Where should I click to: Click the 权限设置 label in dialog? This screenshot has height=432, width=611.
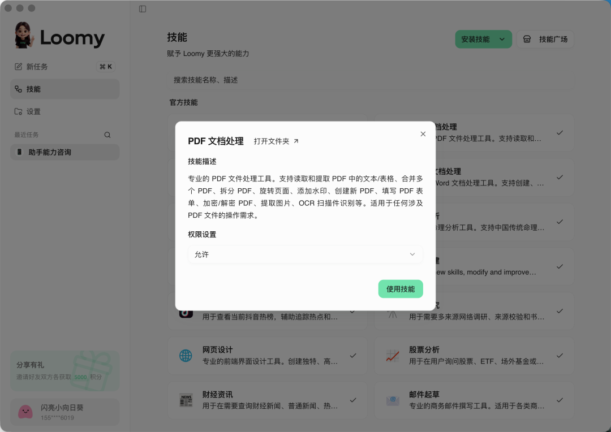(202, 235)
